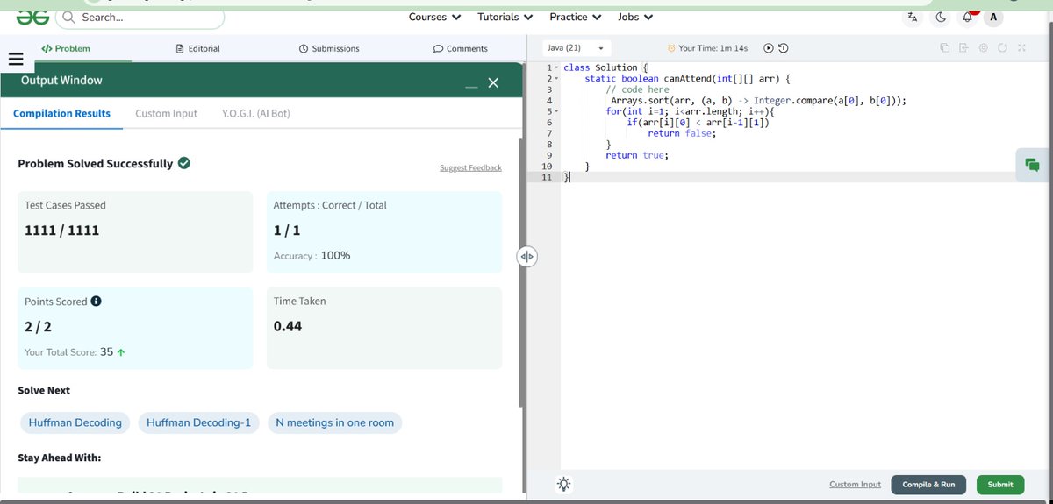Screen dimensions: 1053x504
Task: Select the Custom Input tab
Action: (x=166, y=113)
